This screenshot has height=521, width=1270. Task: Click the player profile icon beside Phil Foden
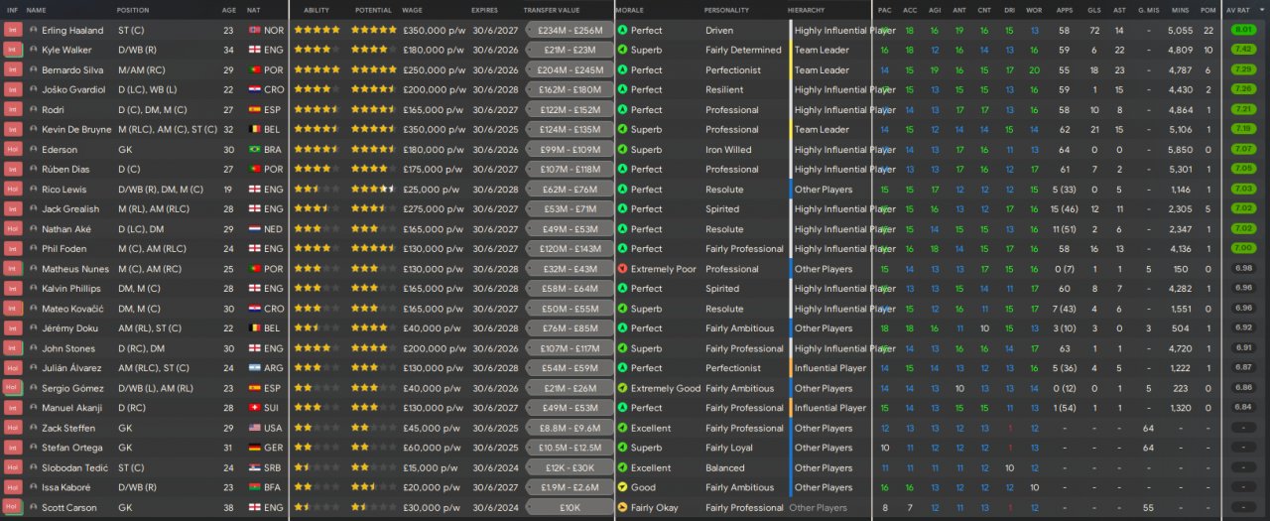(x=34, y=248)
